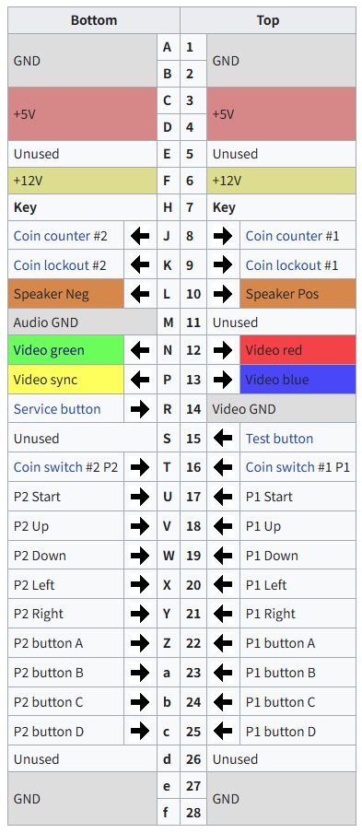The height and width of the screenshot is (833, 362).
Task: Click the Video green colored cell
Action: (x=65, y=350)
